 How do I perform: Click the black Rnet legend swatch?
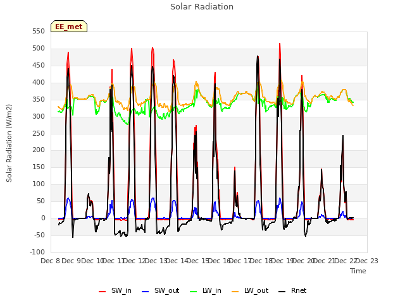click(x=282, y=292)
